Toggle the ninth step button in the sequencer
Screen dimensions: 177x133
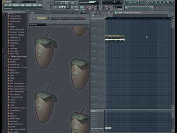pyautogui.click(x=69, y=18)
